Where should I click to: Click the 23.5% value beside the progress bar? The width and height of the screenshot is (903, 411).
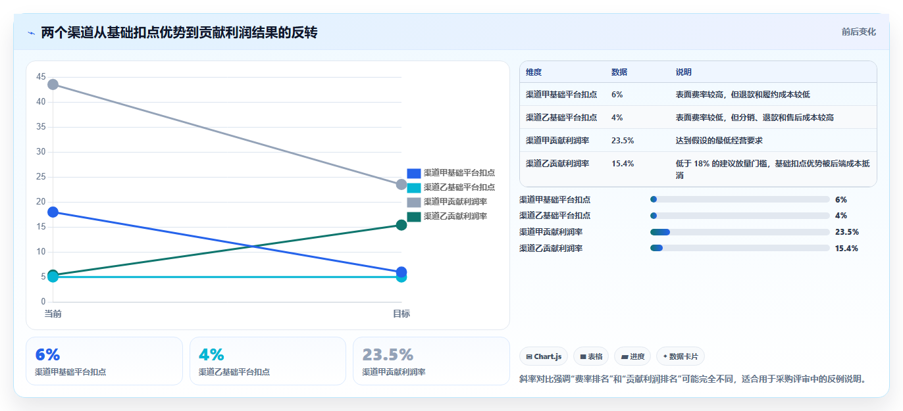tap(846, 232)
